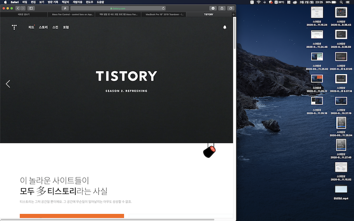Image resolution: width=354 pixels, height=221 pixels.
Task: Open the 도움말 menu
Action: (100, 2)
